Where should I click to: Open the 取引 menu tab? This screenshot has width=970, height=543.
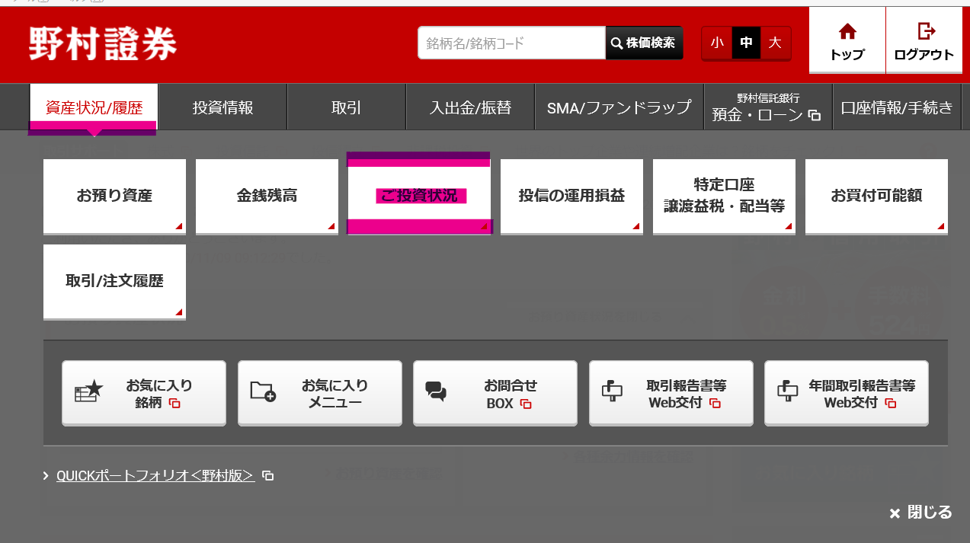tap(347, 107)
